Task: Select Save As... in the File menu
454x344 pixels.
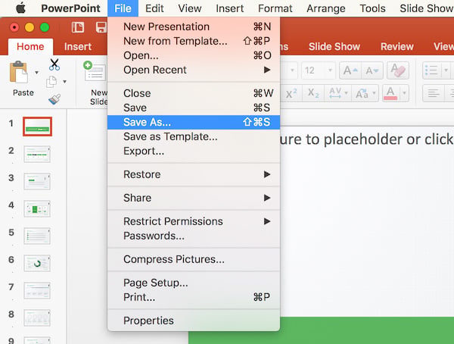Action: (194, 122)
